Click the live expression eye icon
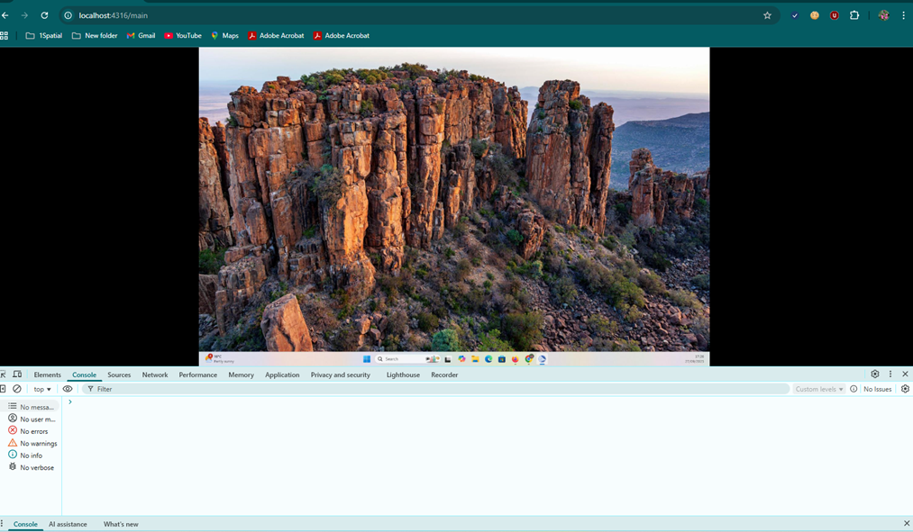The height and width of the screenshot is (532, 913). [68, 389]
